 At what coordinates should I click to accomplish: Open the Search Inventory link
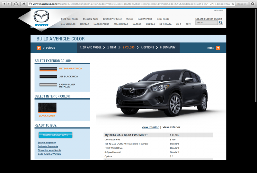point(47,143)
